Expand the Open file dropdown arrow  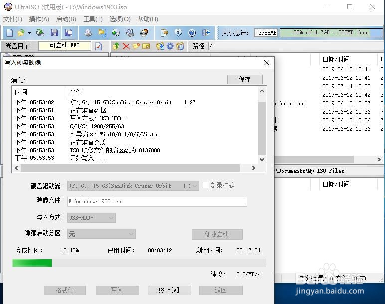[x=29, y=33]
